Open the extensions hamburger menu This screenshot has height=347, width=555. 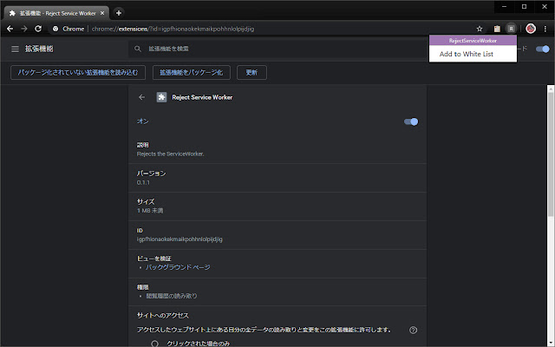pyautogui.click(x=15, y=49)
